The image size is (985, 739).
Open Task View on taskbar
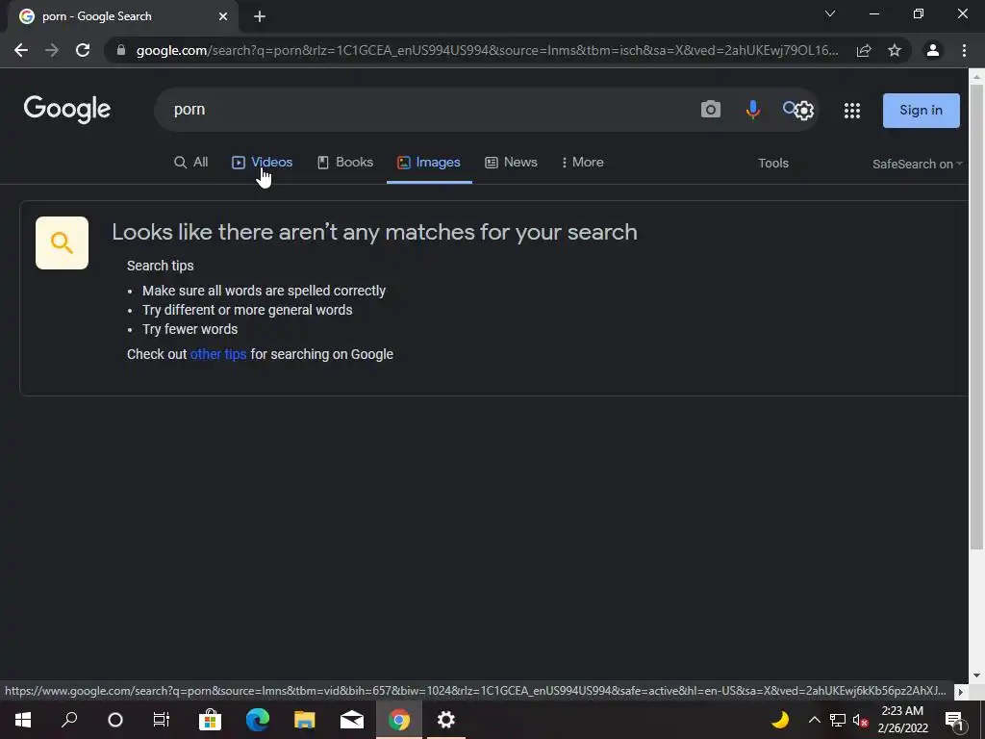tap(162, 720)
